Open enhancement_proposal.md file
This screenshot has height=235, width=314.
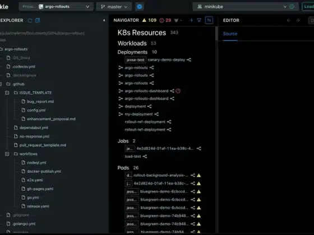51,119
